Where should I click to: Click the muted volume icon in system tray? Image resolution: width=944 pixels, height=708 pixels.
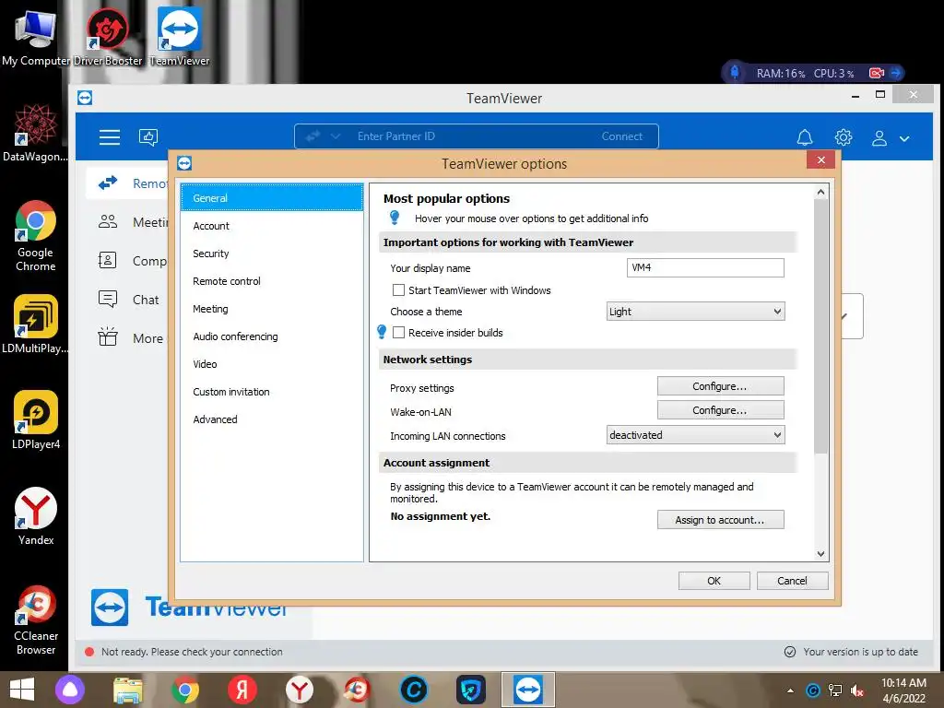pos(857,690)
